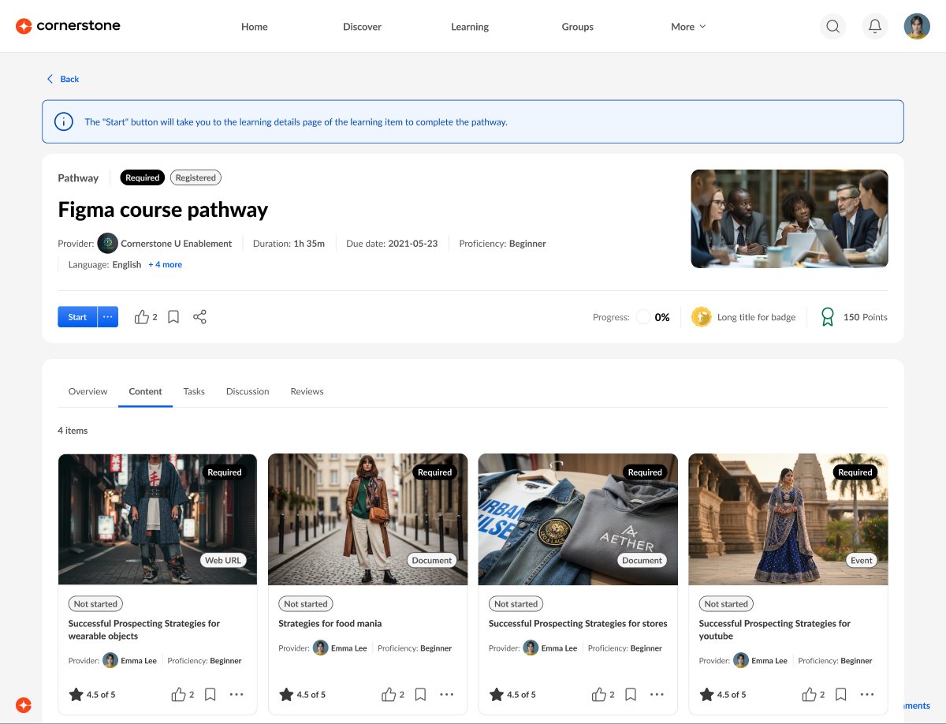Click Emma Lee provider on food mania card

pyautogui.click(x=340, y=648)
